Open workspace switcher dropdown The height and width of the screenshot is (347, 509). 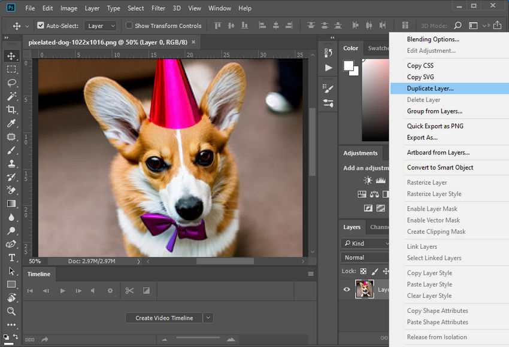pos(477,25)
